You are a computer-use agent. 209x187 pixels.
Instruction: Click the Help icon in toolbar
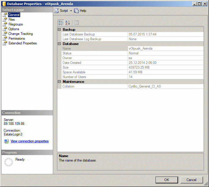[76, 11]
